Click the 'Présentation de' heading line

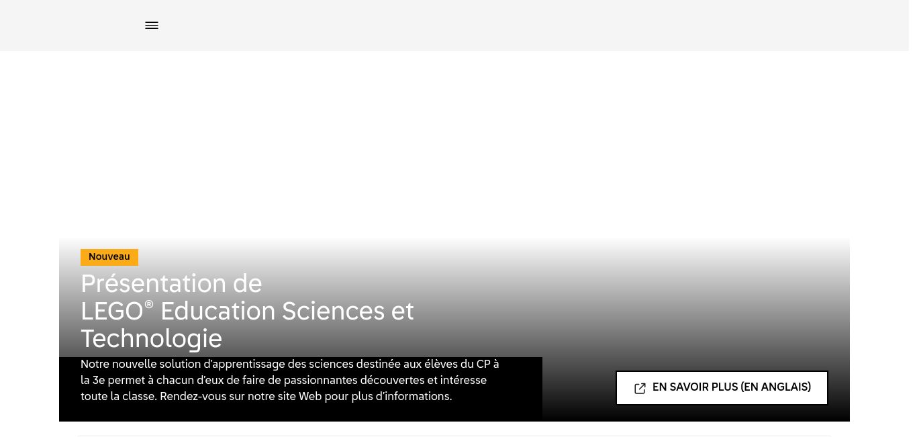click(x=171, y=283)
